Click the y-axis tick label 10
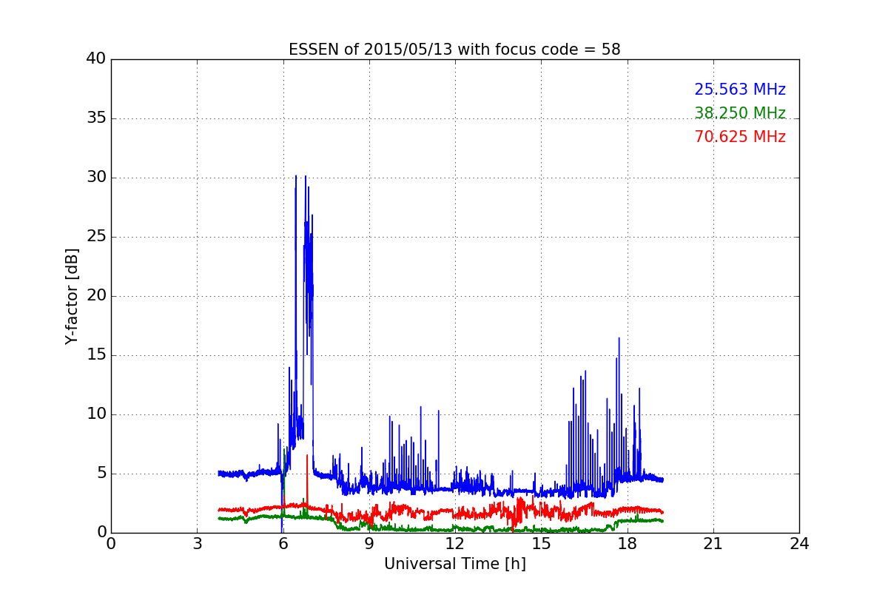The height and width of the screenshot is (592, 888). coord(96,414)
